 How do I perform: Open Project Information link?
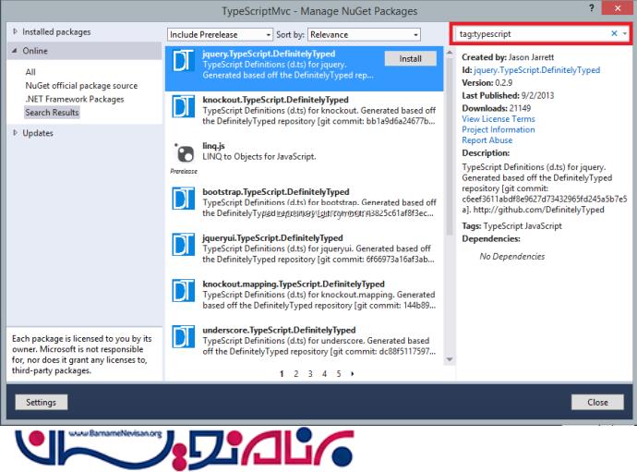coord(499,129)
